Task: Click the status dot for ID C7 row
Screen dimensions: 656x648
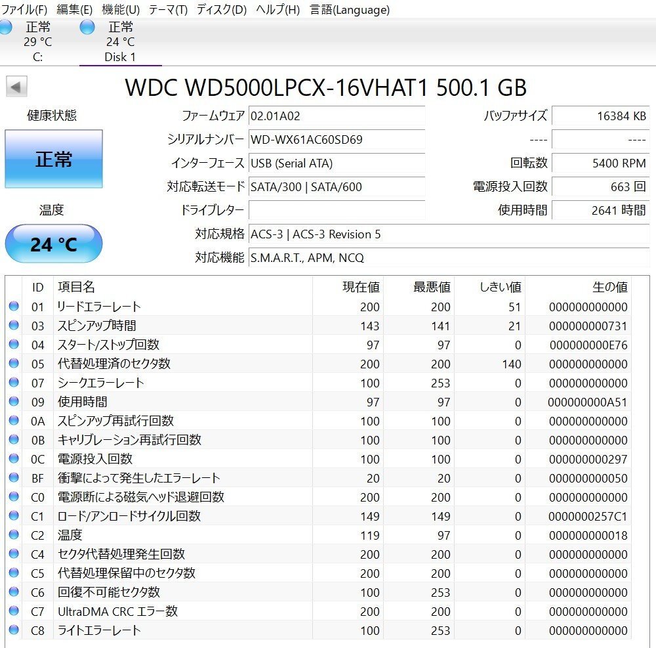Action: tap(14, 611)
